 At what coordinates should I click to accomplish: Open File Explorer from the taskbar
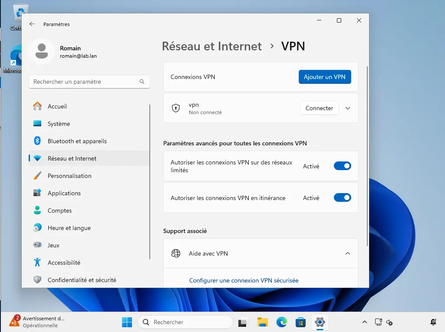coord(262,322)
